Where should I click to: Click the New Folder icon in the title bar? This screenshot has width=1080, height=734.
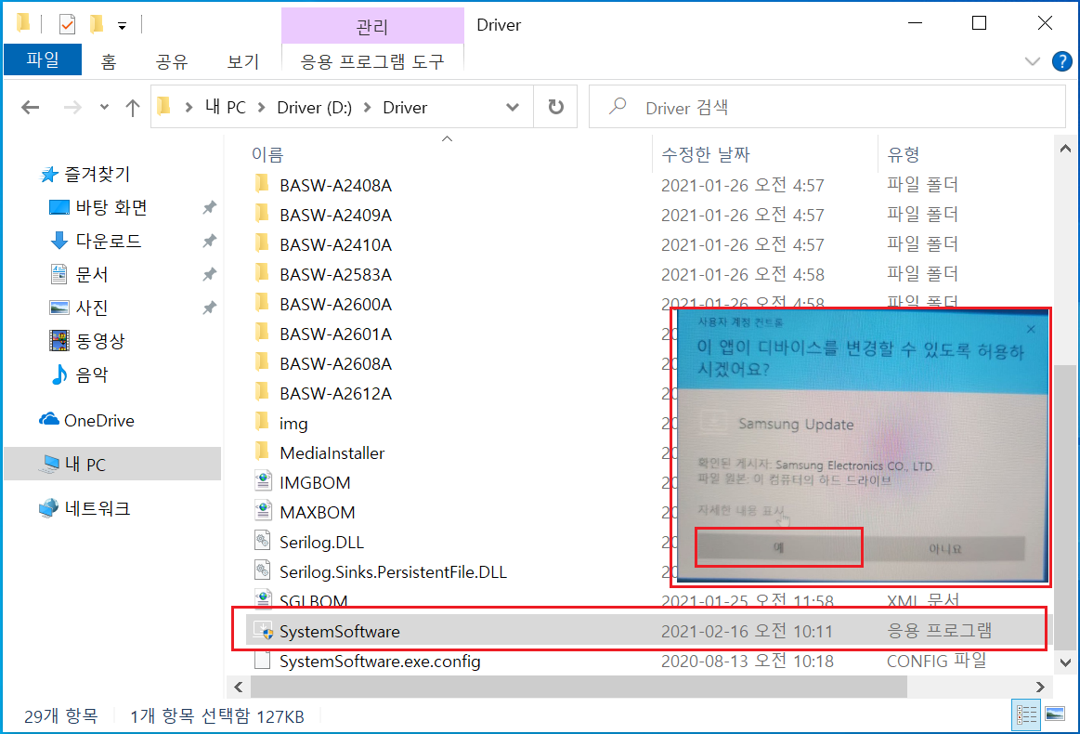(97, 25)
